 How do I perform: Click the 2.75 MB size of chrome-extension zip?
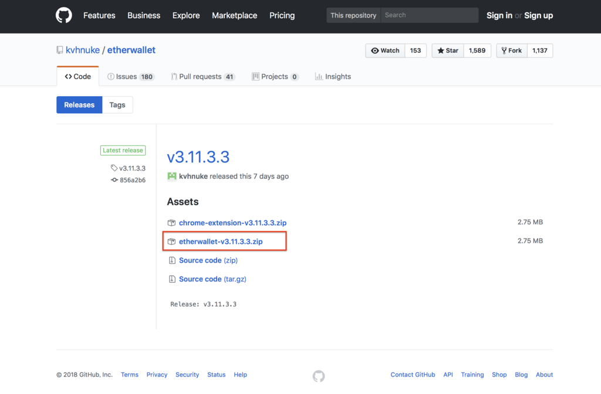coord(530,222)
